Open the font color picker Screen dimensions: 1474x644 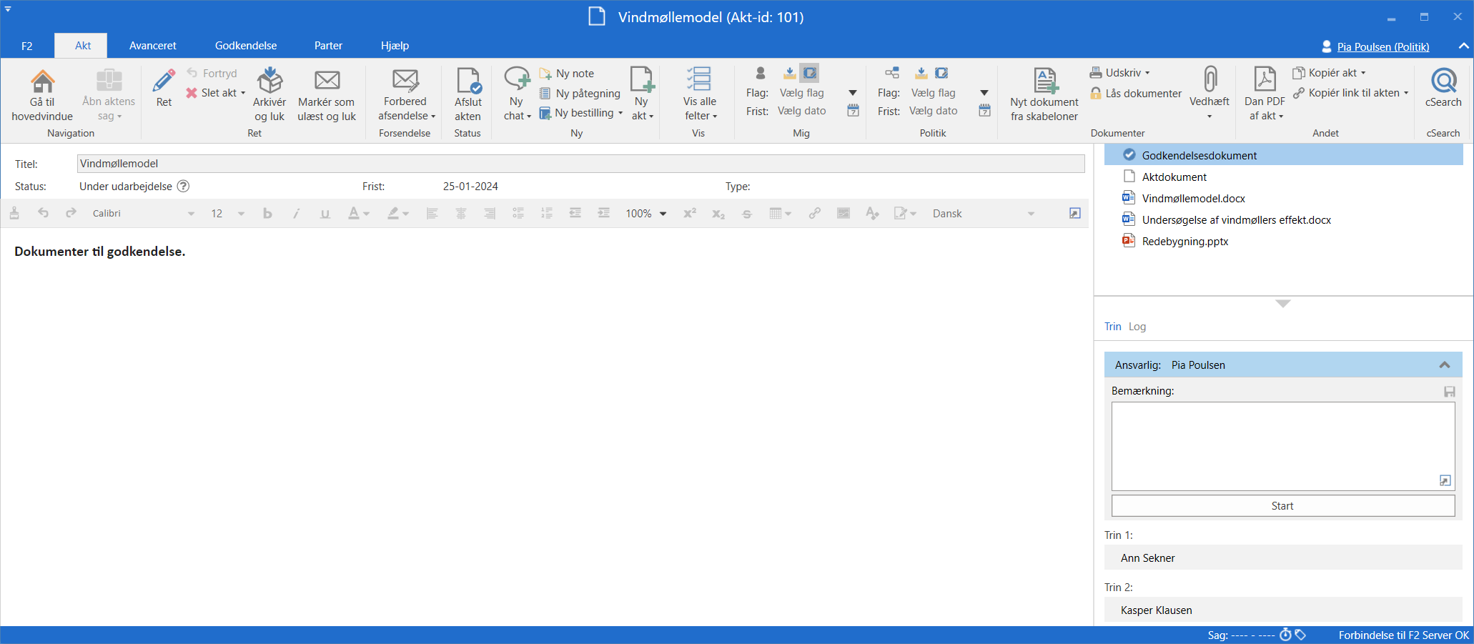[x=359, y=214]
